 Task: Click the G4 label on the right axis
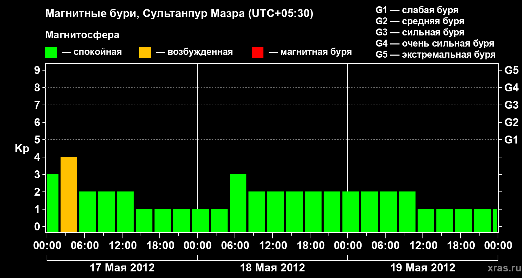click(x=511, y=88)
